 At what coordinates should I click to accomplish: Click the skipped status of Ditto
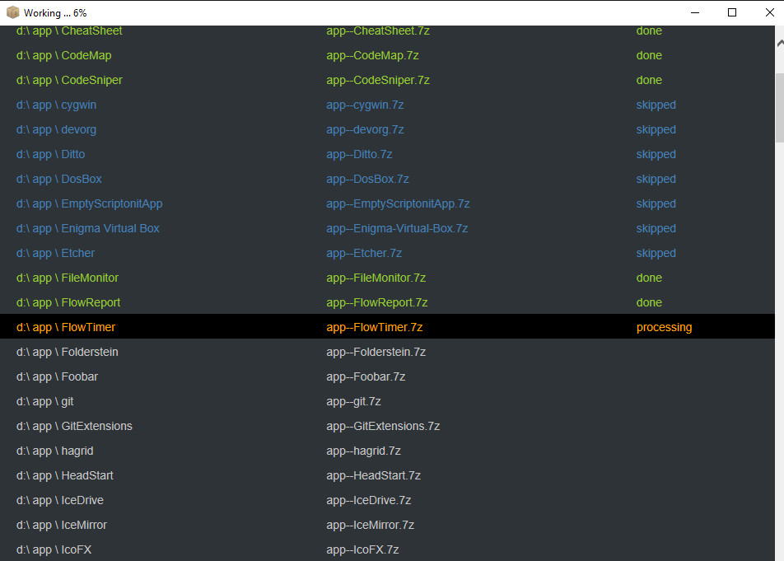tap(656, 155)
